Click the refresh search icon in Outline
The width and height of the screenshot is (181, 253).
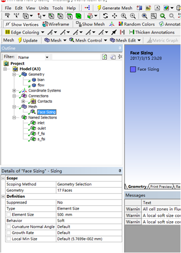(x=105, y=57)
